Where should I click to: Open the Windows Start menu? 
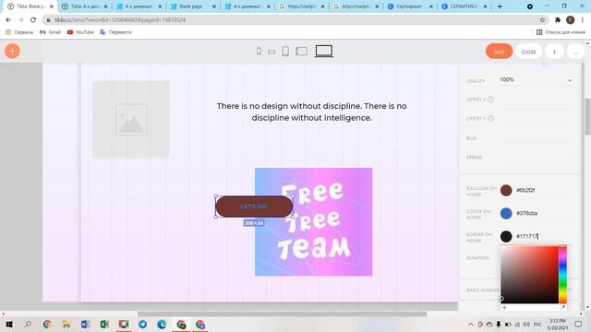tap(9, 324)
